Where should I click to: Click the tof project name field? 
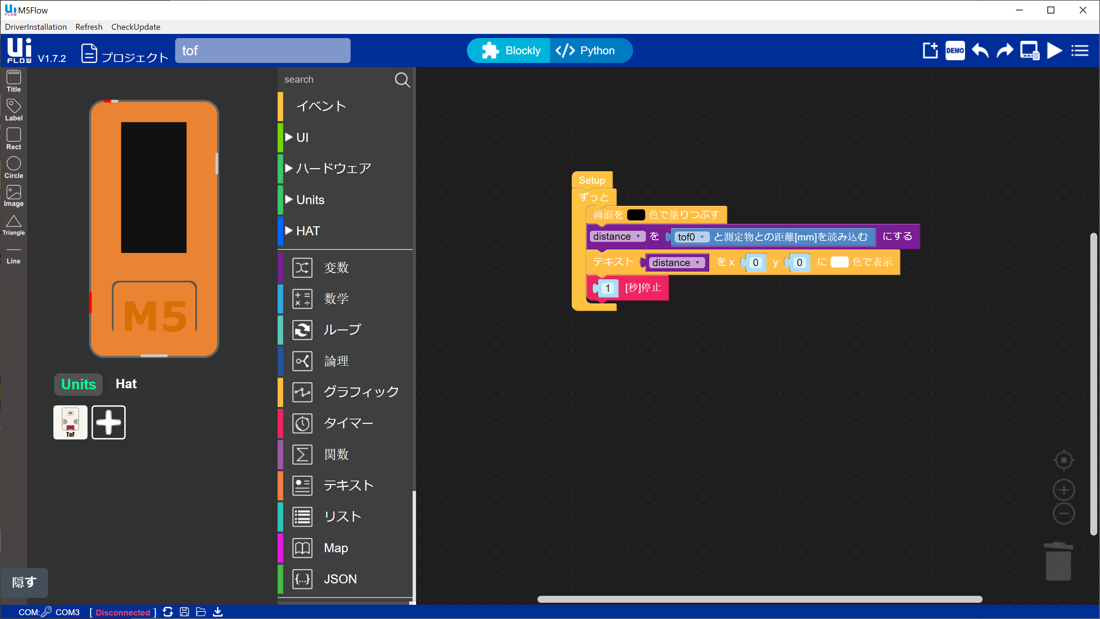tap(263, 51)
